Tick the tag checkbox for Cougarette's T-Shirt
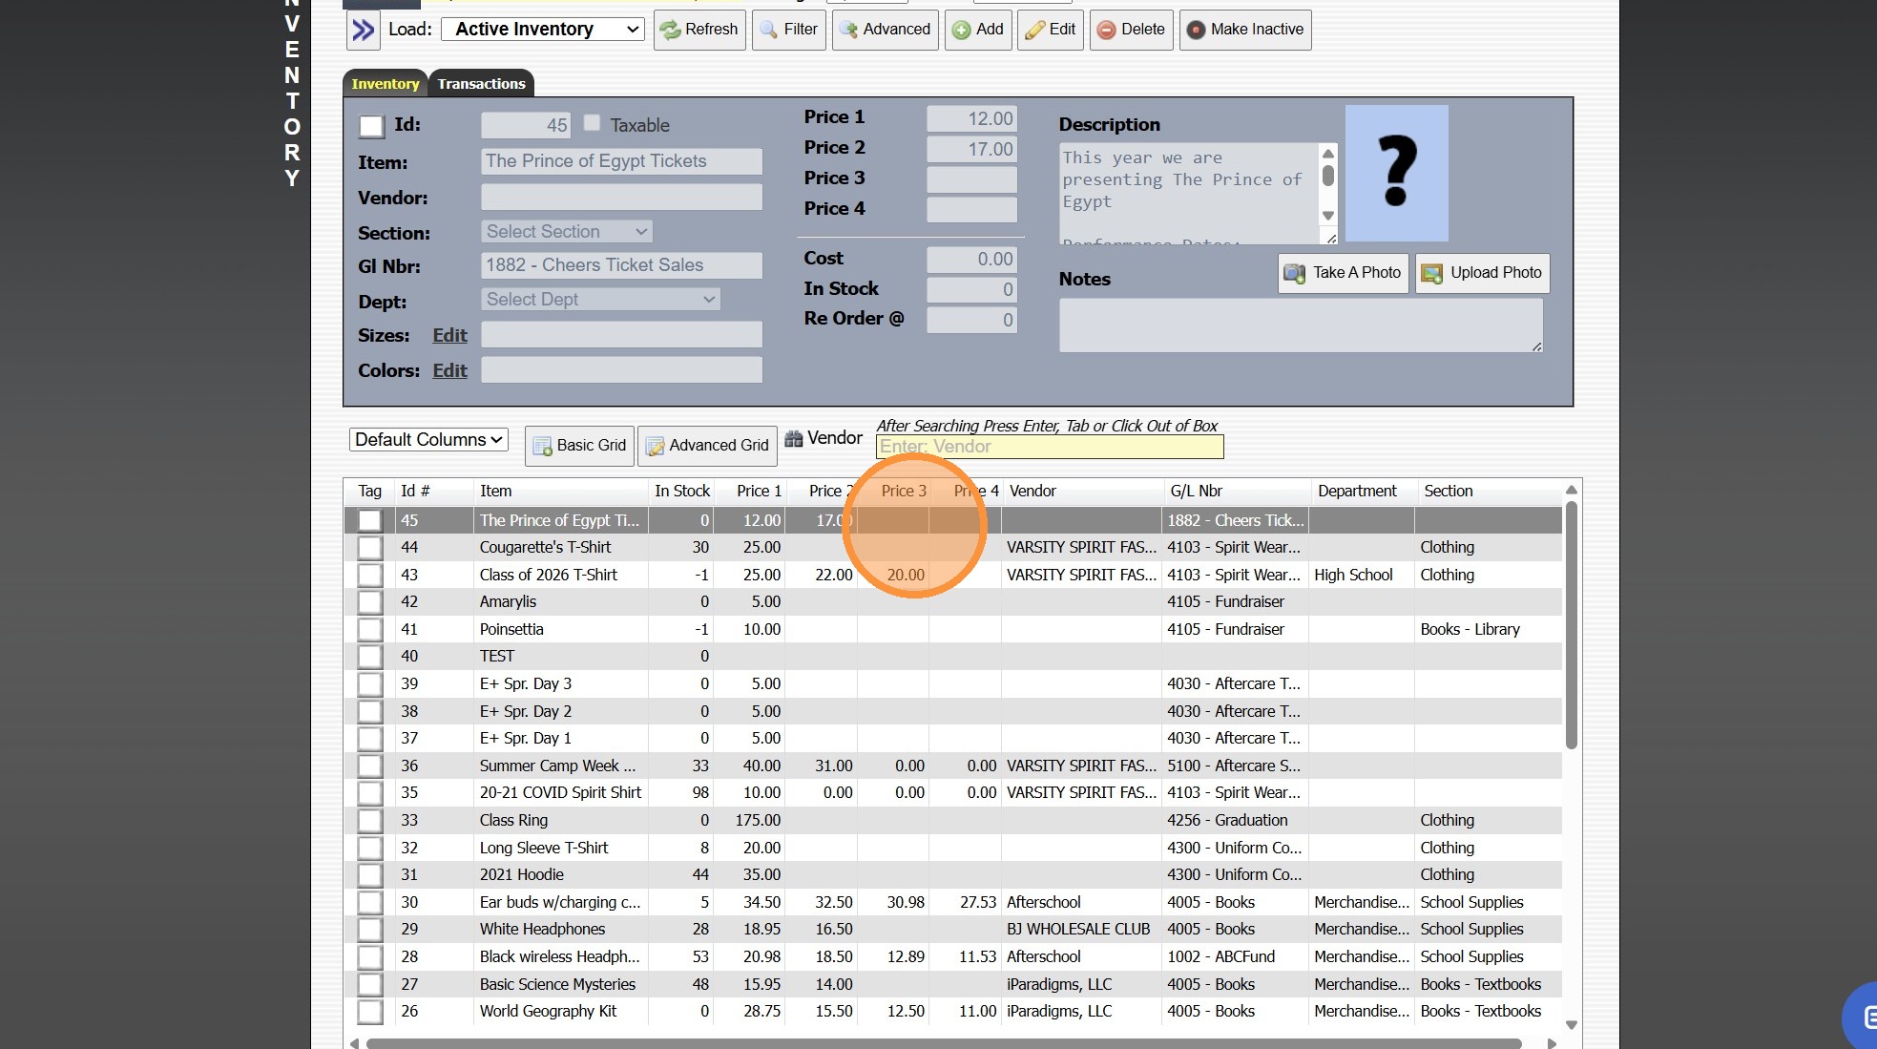The width and height of the screenshot is (1877, 1049). click(369, 548)
